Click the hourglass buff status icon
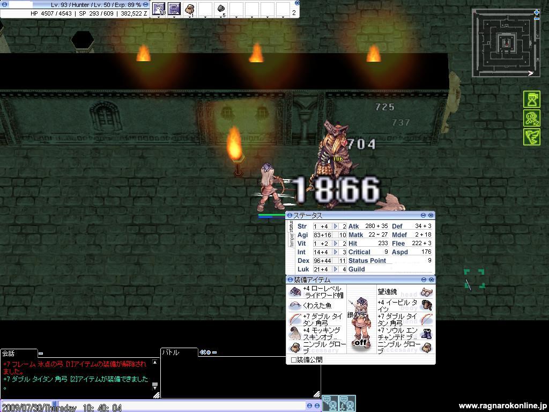 pyautogui.click(x=532, y=99)
